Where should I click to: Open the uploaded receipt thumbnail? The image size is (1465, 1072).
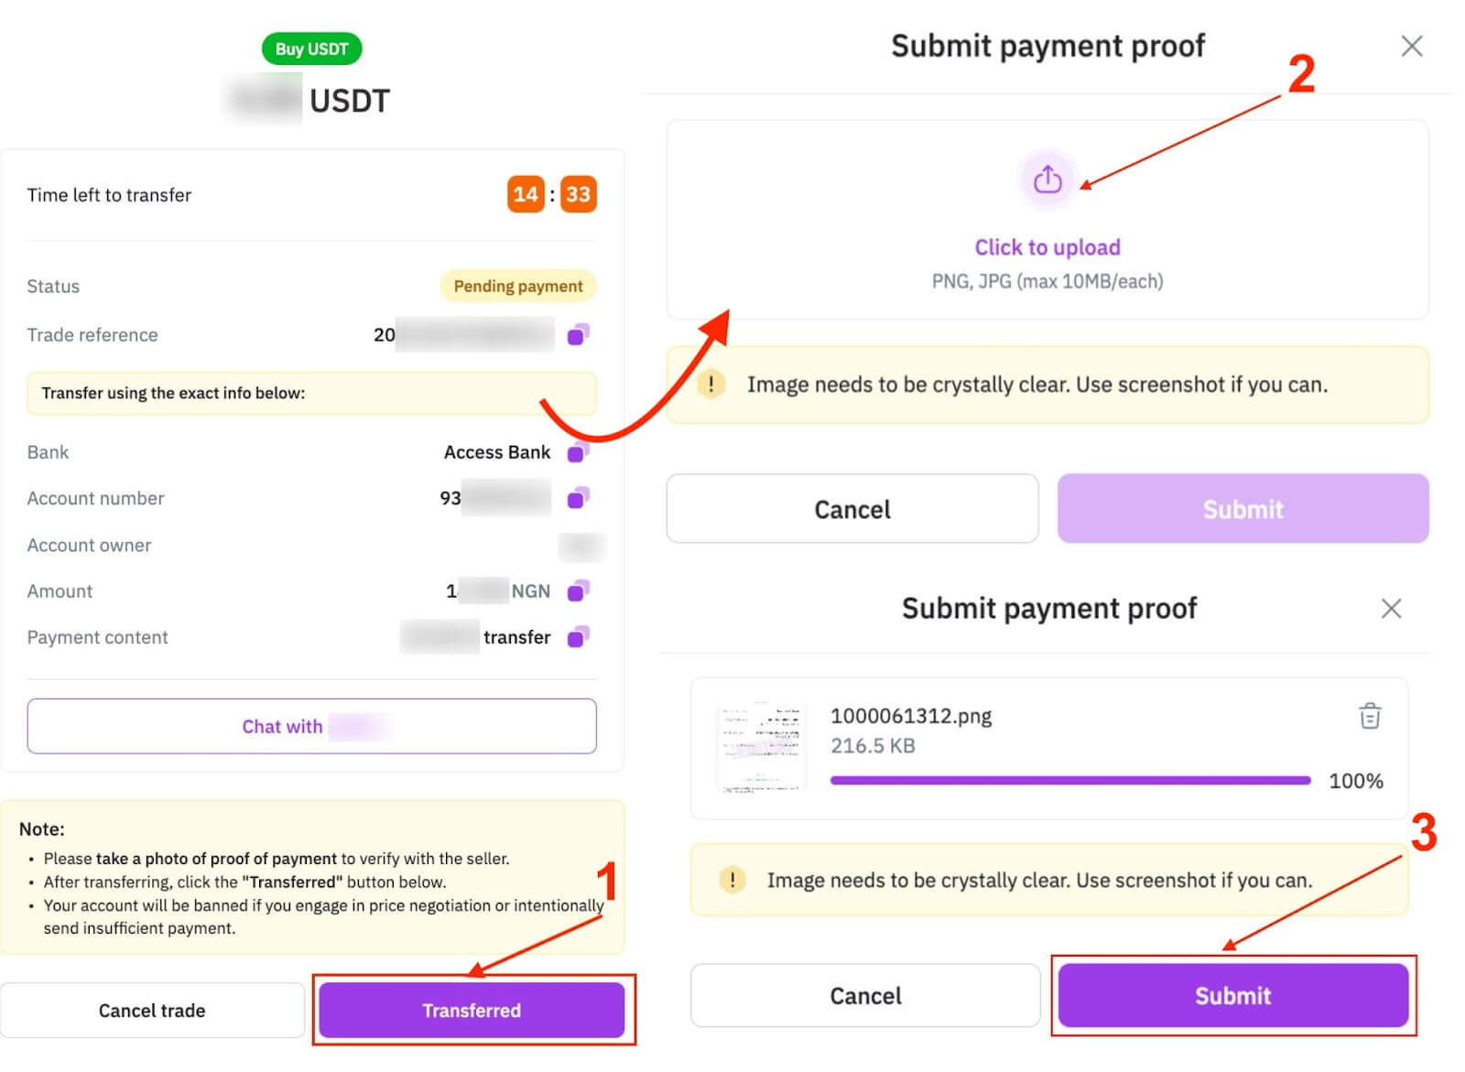coord(762,748)
